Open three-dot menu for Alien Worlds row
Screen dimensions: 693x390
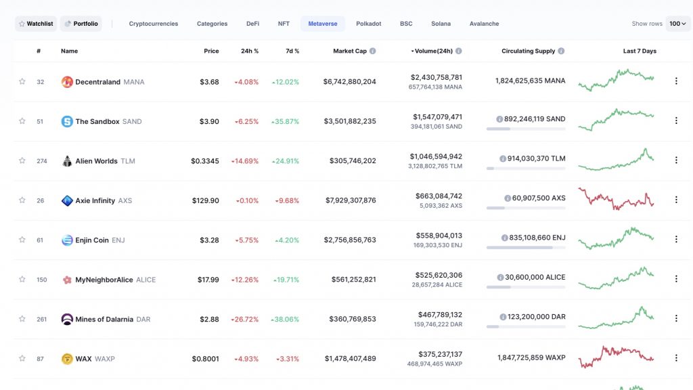[x=676, y=160]
